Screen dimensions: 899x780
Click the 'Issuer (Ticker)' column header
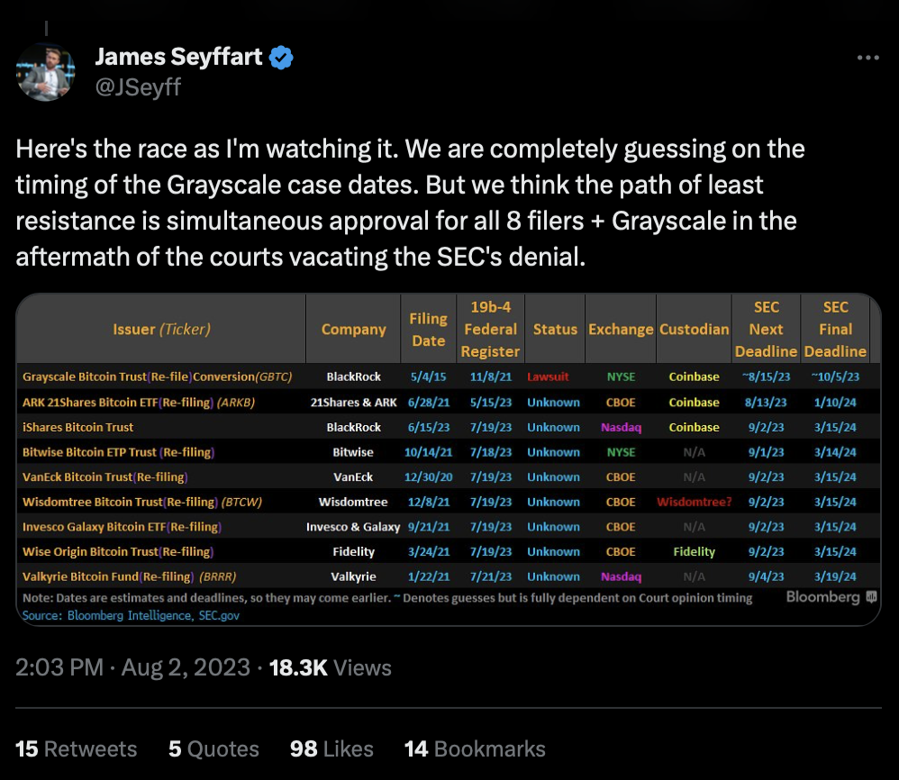point(161,330)
